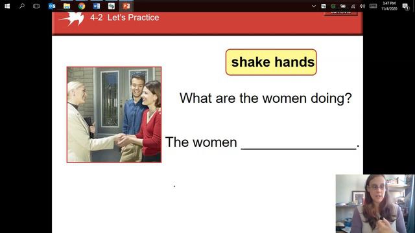Click the photo of women shaking hands
415x233 pixels.
tap(114, 115)
